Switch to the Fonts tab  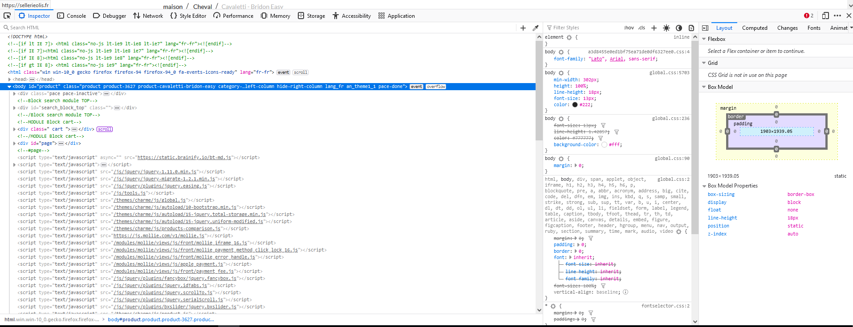[x=814, y=28]
